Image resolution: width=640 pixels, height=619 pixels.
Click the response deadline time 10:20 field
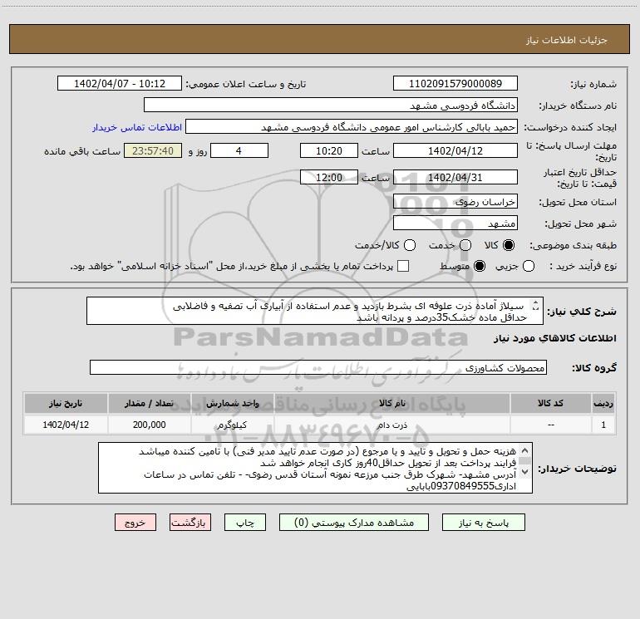(329, 151)
